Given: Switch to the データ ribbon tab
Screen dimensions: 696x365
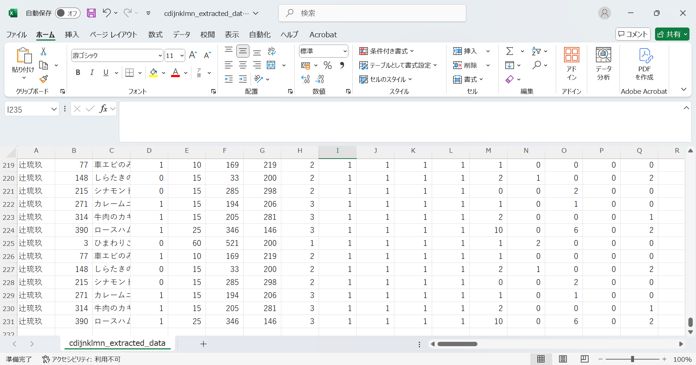Looking at the screenshot, I should 181,34.
